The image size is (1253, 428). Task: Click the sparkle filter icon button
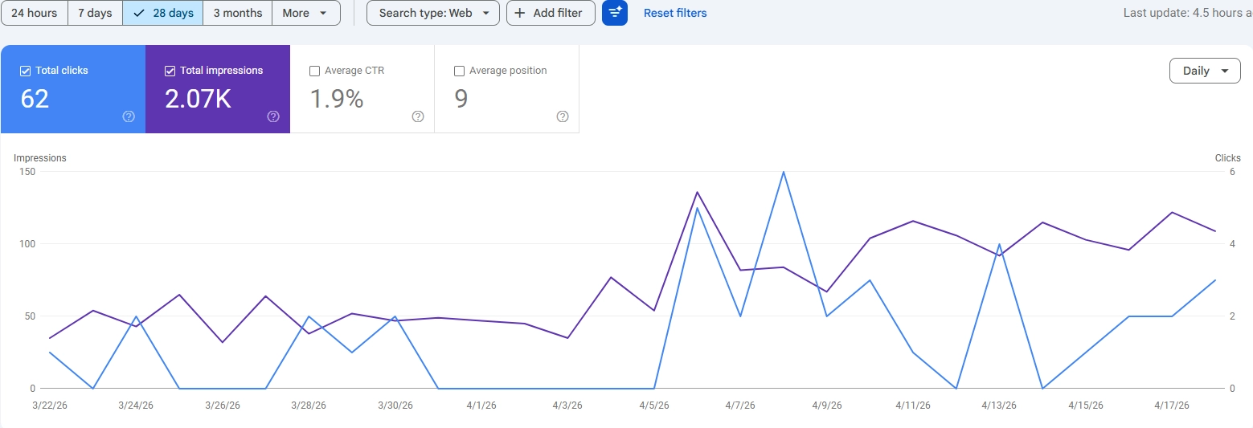point(615,13)
